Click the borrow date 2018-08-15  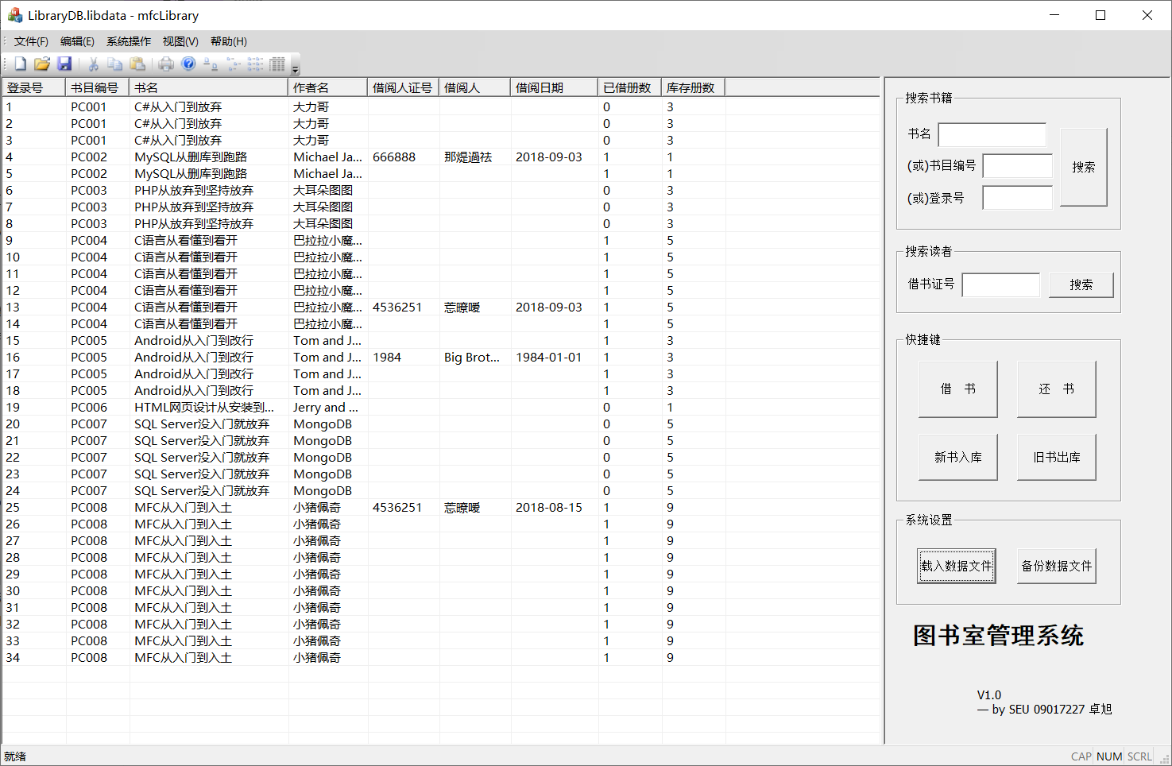point(549,508)
